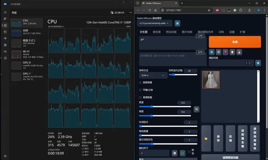Toggle the 平铺/分块 checkbox

tap(140, 90)
